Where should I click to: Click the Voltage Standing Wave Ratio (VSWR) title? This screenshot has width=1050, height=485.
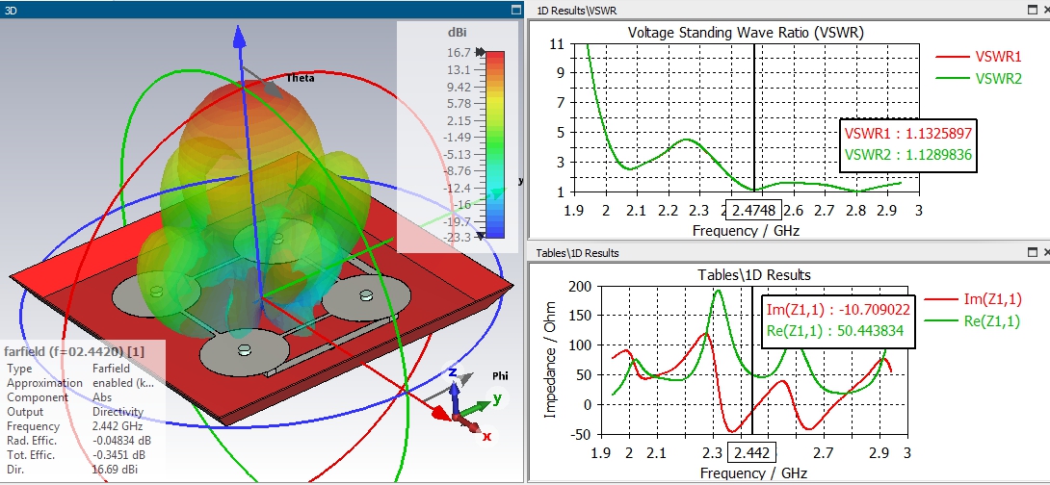coord(746,32)
